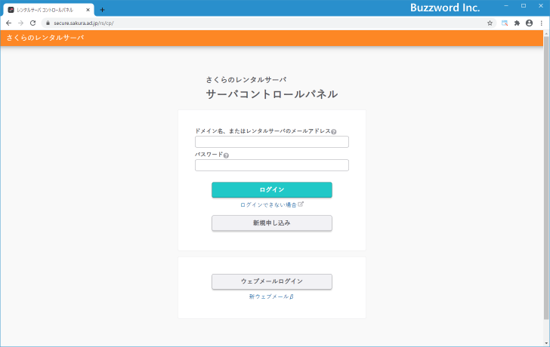Click the tab's favicon icon
The height and width of the screenshot is (347, 550).
(x=11, y=10)
